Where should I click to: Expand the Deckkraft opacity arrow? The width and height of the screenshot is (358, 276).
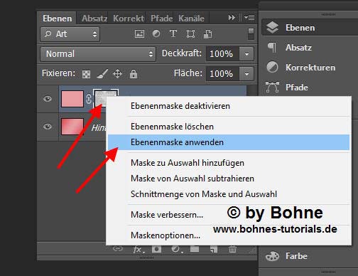[x=246, y=54]
